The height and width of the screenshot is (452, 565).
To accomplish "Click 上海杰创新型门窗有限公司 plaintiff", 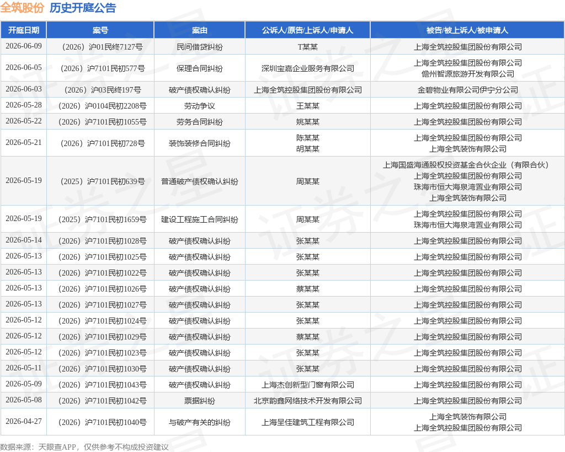I will (308, 385).
